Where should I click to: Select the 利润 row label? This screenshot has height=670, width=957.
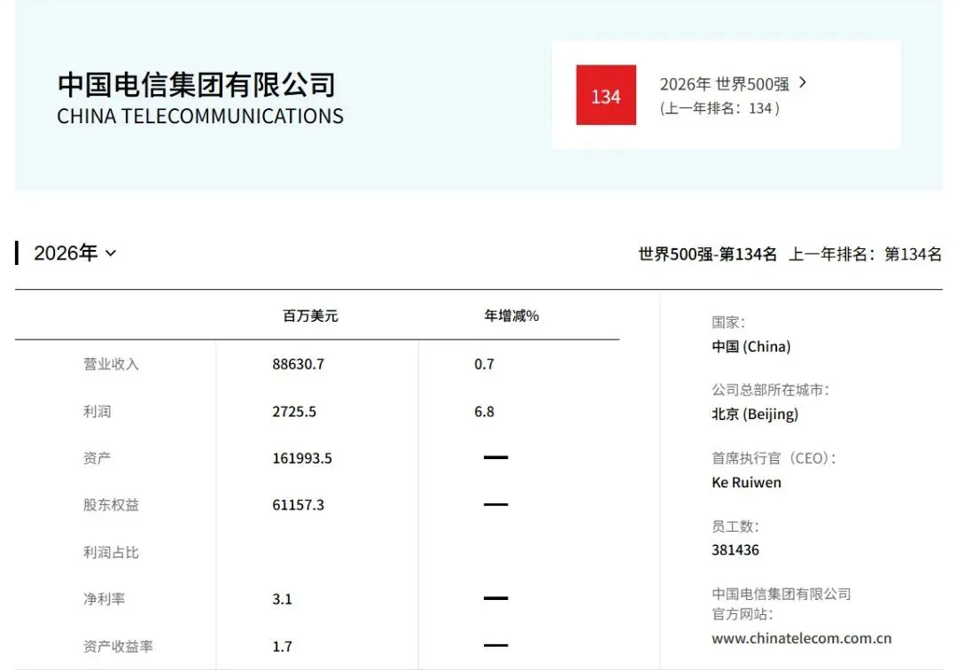pyautogui.click(x=97, y=411)
